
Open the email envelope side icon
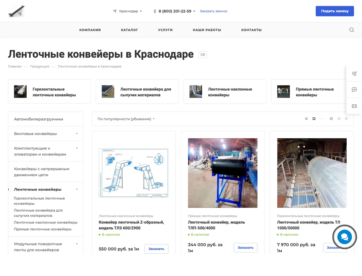coord(354,106)
